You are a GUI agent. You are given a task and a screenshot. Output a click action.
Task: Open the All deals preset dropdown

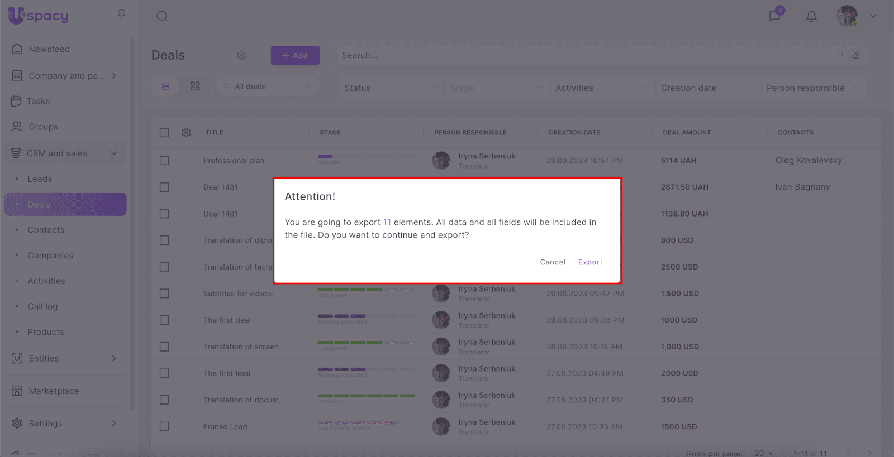pyautogui.click(x=268, y=86)
